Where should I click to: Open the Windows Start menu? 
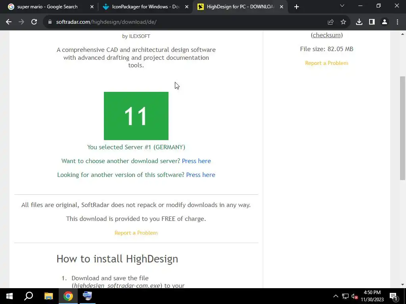pyautogui.click(x=10, y=296)
